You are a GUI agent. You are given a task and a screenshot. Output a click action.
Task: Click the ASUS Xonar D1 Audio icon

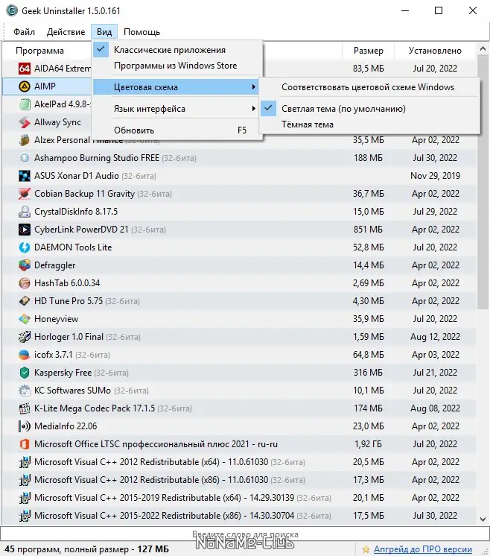tap(25, 176)
